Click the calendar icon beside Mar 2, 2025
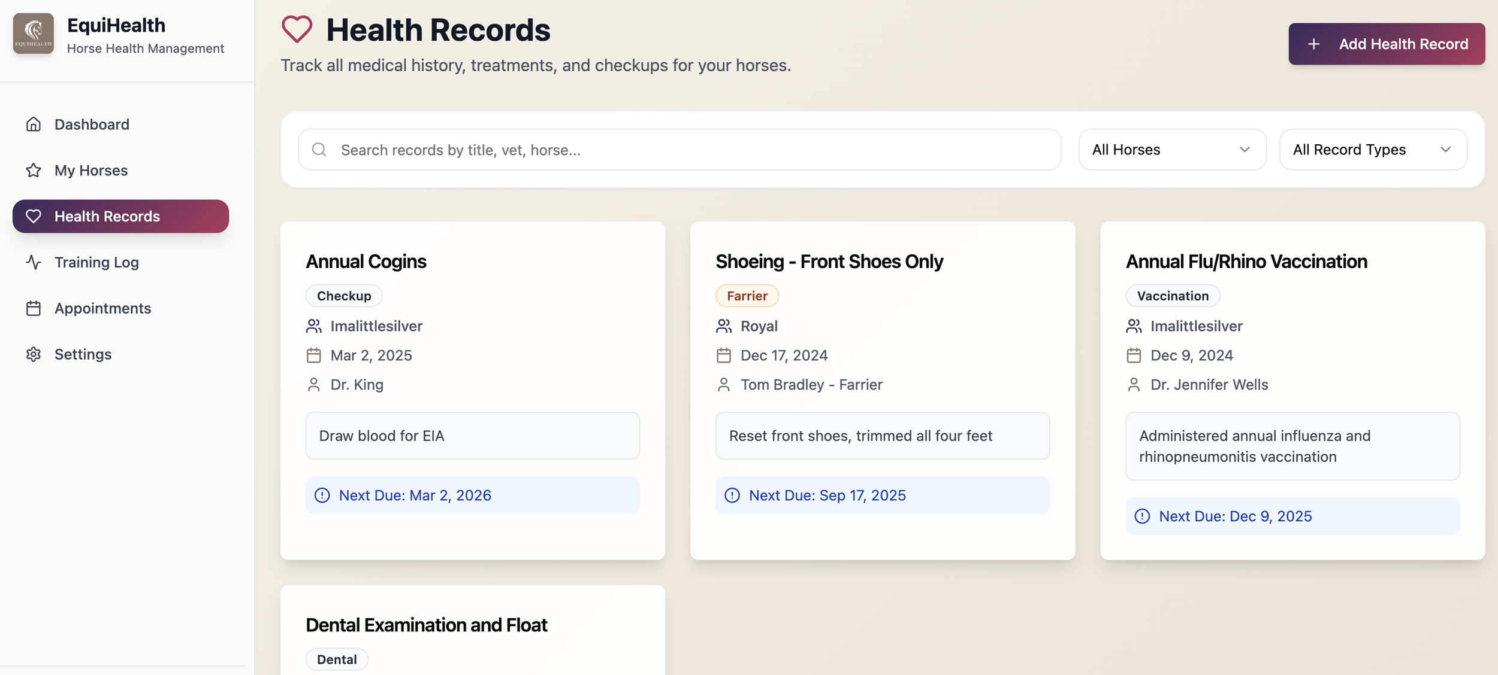Screen dimensions: 1498x675 [313, 355]
